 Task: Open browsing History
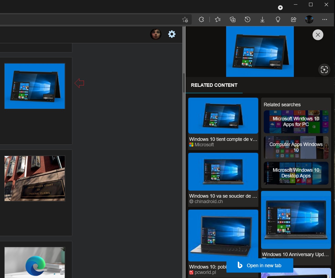(248, 19)
